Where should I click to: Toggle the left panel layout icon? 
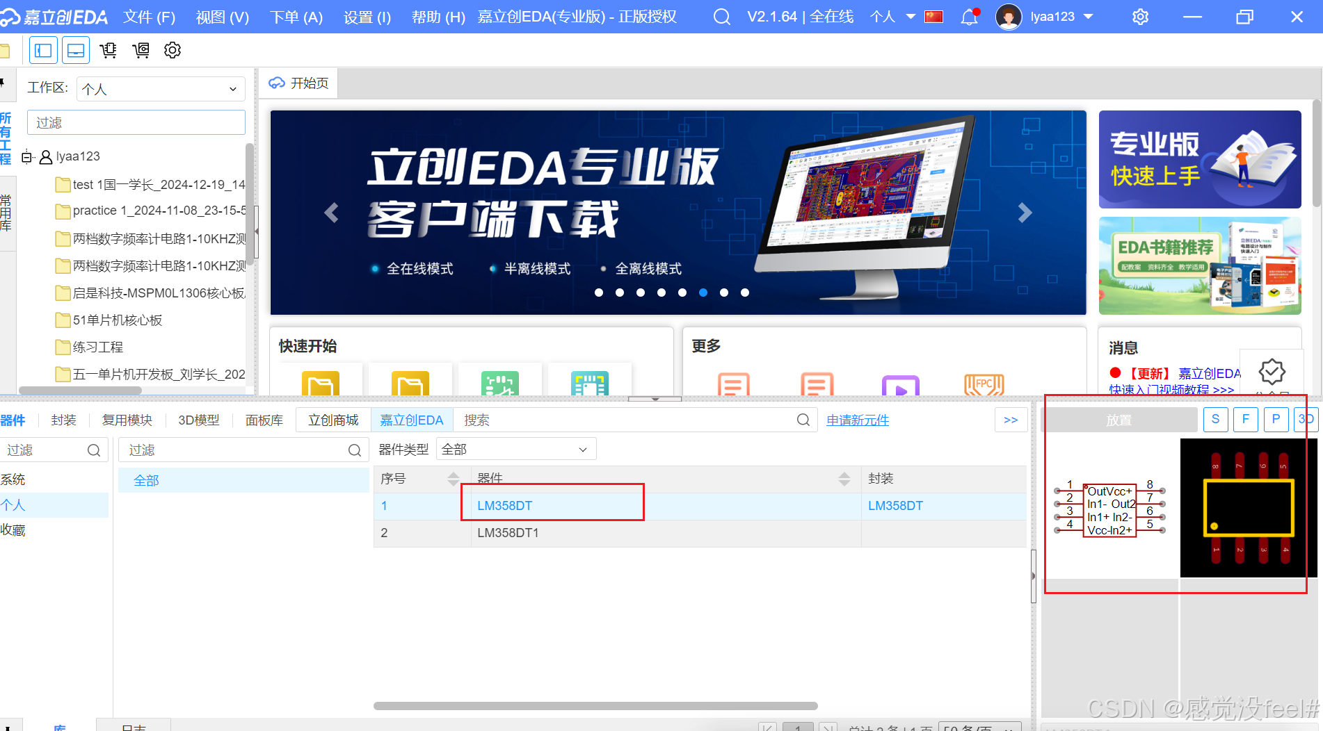(x=43, y=50)
